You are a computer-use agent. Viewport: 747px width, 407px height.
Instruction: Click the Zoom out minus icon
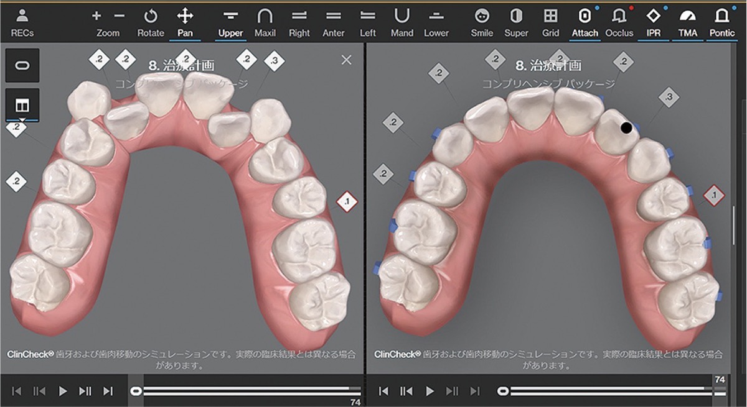coord(120,16)
